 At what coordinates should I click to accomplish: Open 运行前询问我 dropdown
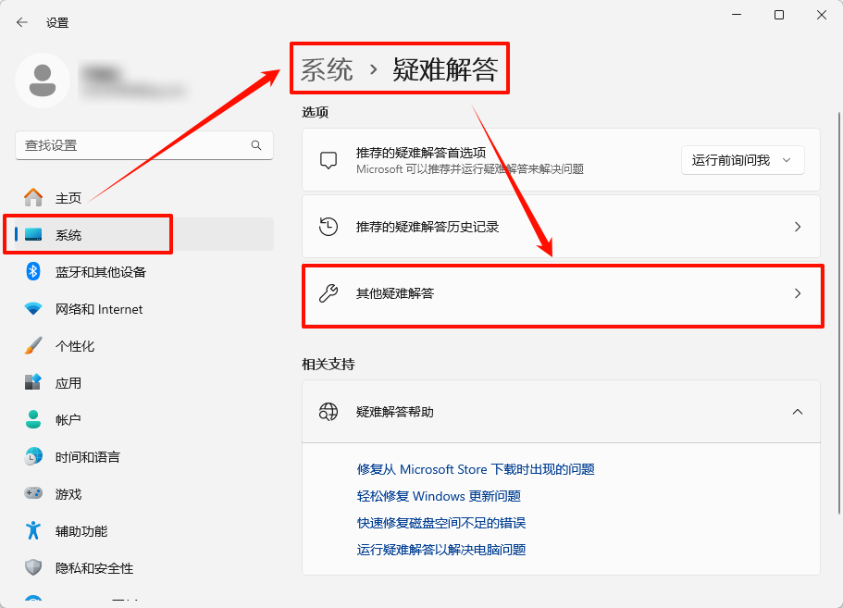742,160
